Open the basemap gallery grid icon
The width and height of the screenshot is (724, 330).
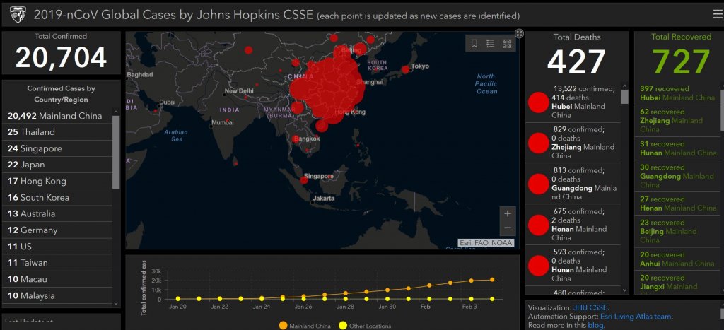click(x=507, y=44)
